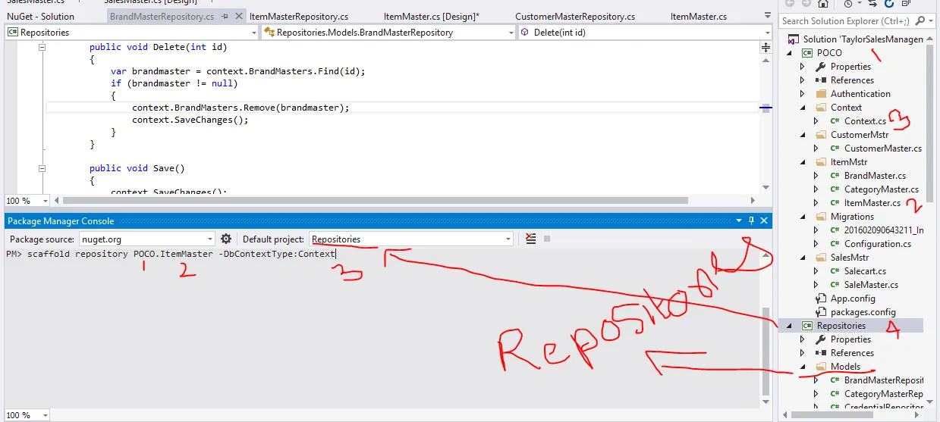The height and width of the screenshot is (422, 940).
Task: Switch to ItemMaster.cs tab
Action: [698, 16]
